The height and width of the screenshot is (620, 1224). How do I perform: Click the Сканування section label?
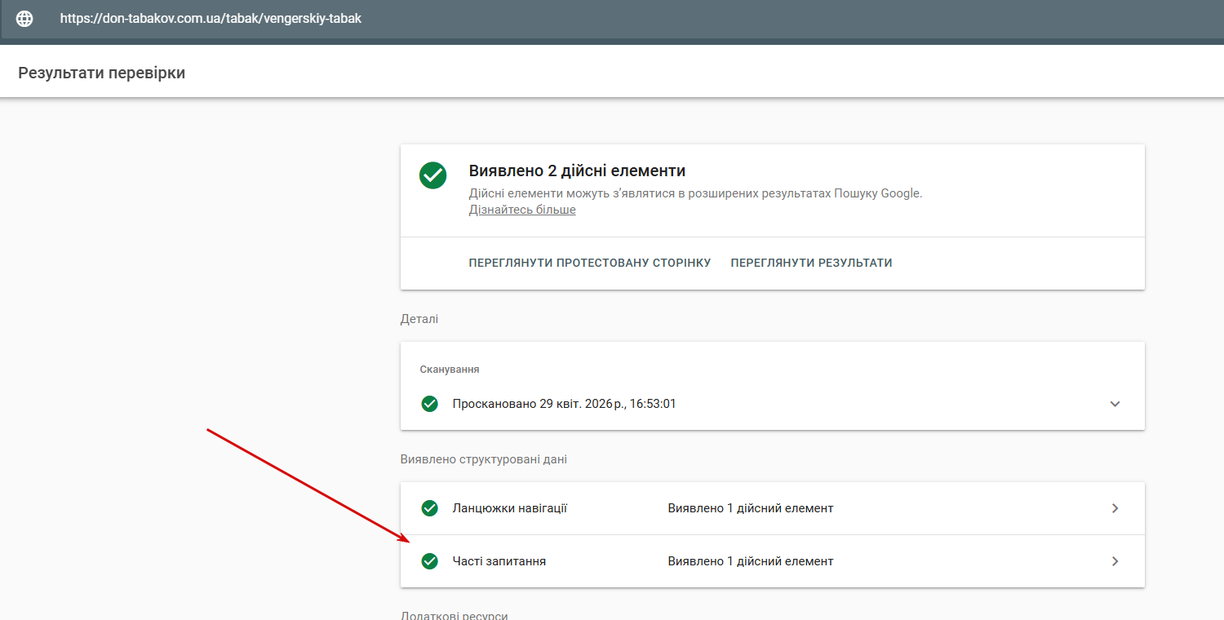click(449, 370)
